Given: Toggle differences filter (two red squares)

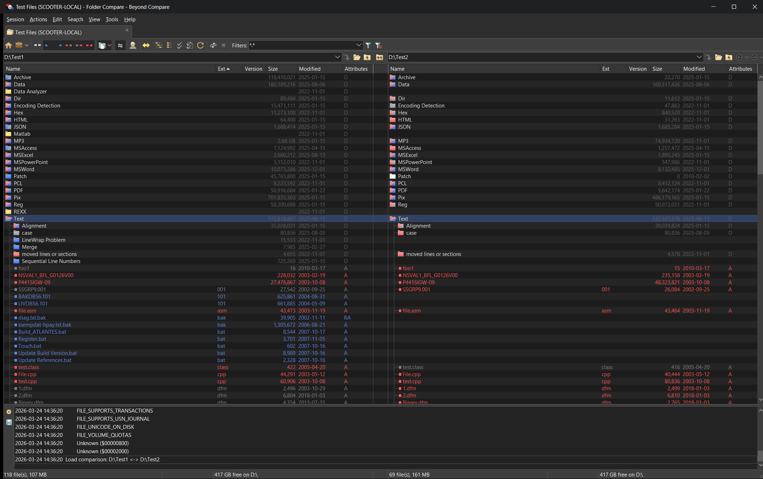Looking at the screenshot, I should coord(89,45).
